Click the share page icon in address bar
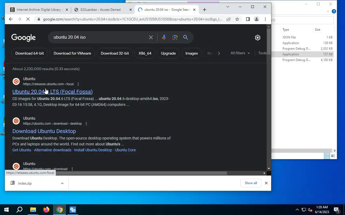The height and width of the screenshot is (215, 345). (229, 19)
